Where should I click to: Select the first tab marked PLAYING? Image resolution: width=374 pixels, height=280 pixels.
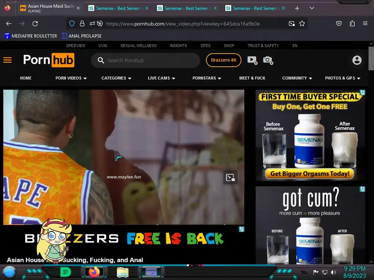[50, 8]
